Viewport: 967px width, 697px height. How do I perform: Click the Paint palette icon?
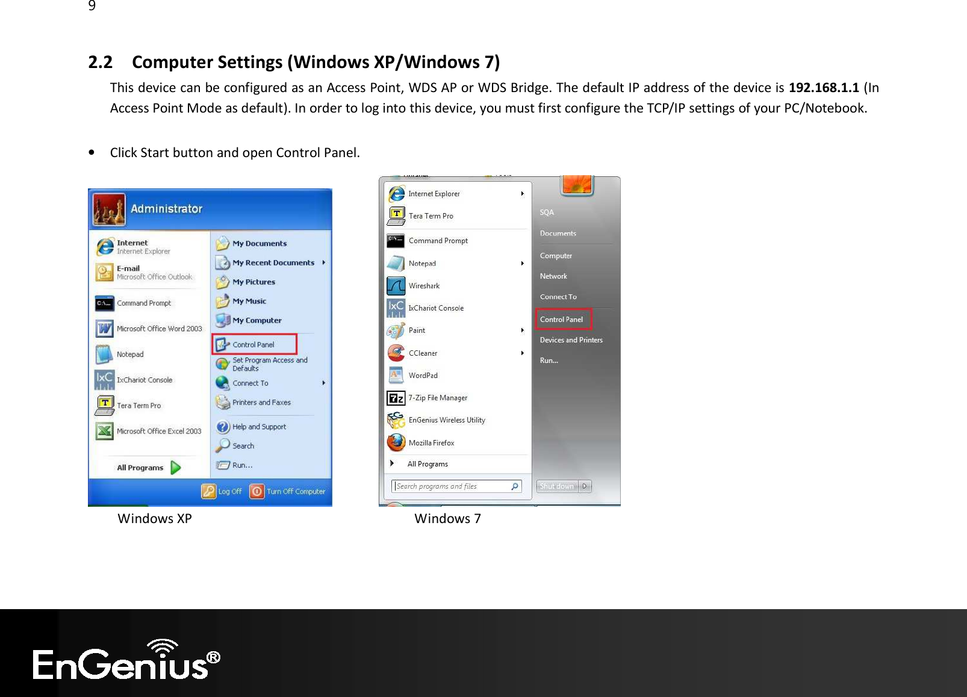396,330
